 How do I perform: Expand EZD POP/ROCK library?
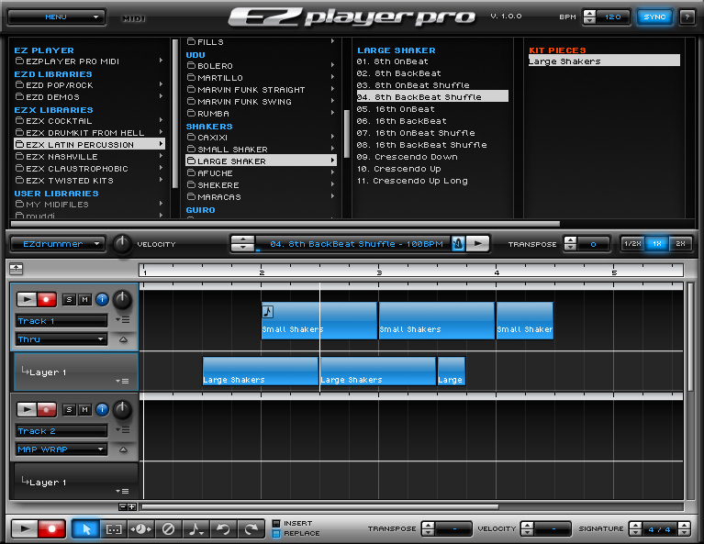click(89, 85)
